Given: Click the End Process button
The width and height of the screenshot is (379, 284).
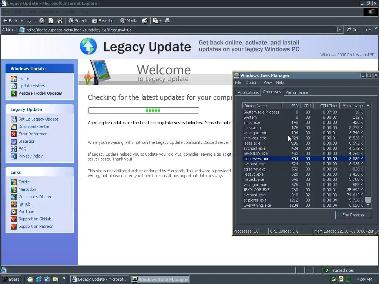Looking at the screenshot, I should pos(353,215).
